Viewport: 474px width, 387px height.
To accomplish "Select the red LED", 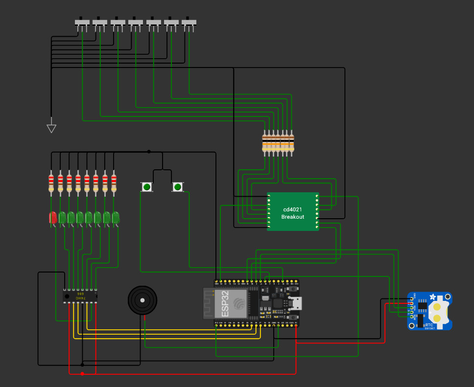I will tap(53, 219).
